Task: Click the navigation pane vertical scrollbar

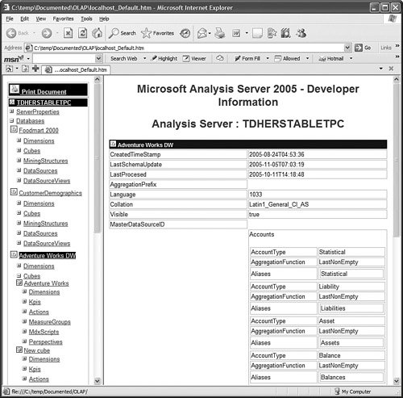Action: (98, 230)
